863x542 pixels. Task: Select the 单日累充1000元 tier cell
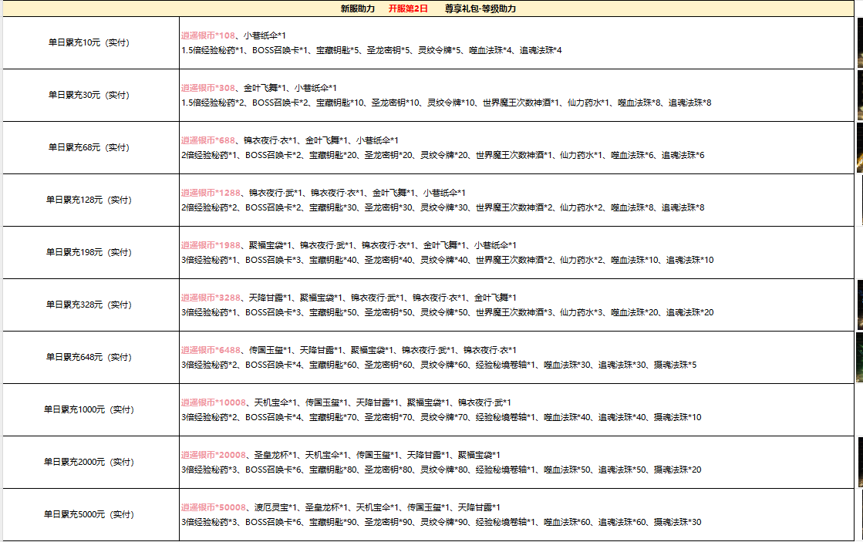click(x=89, y=409)
